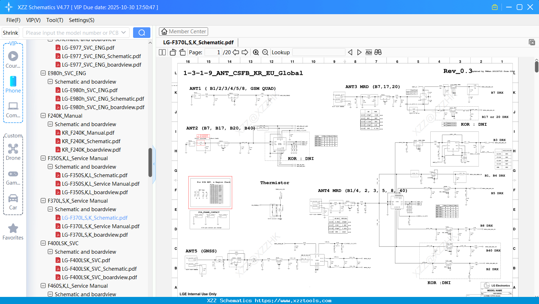539x304 pixels.
Task: Zoom out of the schematic page
Action: point(265,52)
